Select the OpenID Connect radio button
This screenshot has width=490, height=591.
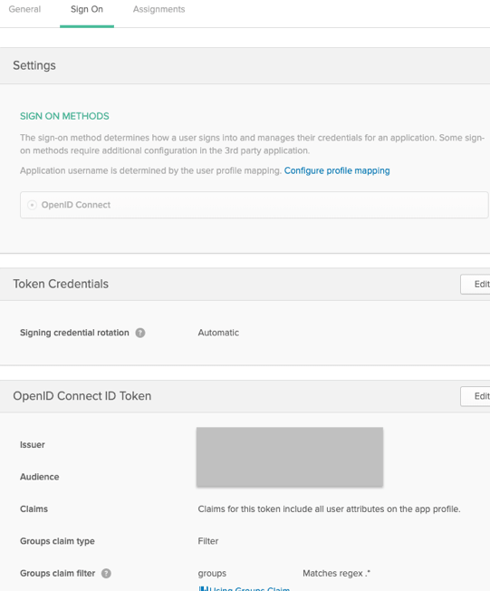tap(32, 205)
